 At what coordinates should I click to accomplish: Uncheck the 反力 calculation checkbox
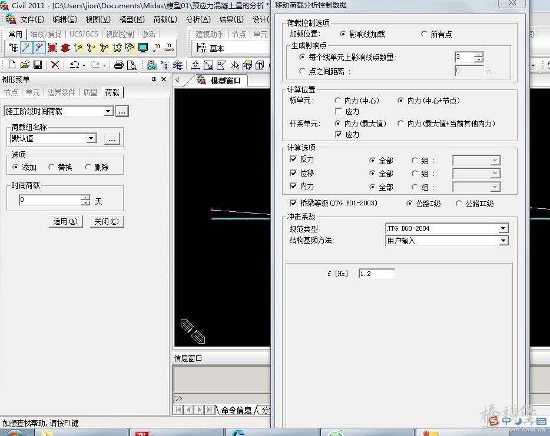click(293, 159)
